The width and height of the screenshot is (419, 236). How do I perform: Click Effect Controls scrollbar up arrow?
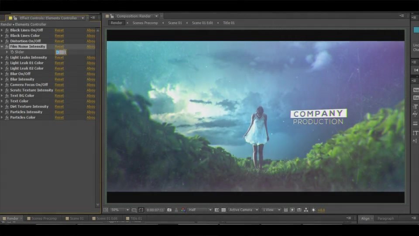[x=98, y=30]
